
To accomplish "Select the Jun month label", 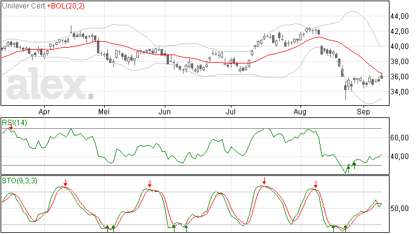I will click(x=165, y=111).
